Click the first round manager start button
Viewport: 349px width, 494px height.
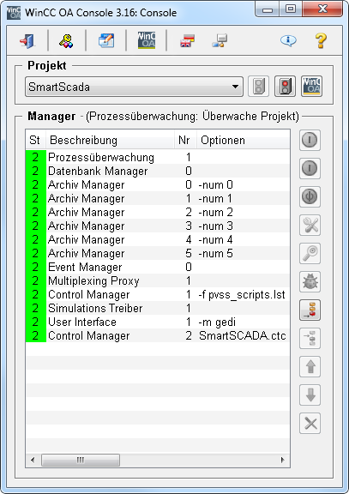click(x=310, y=140)
